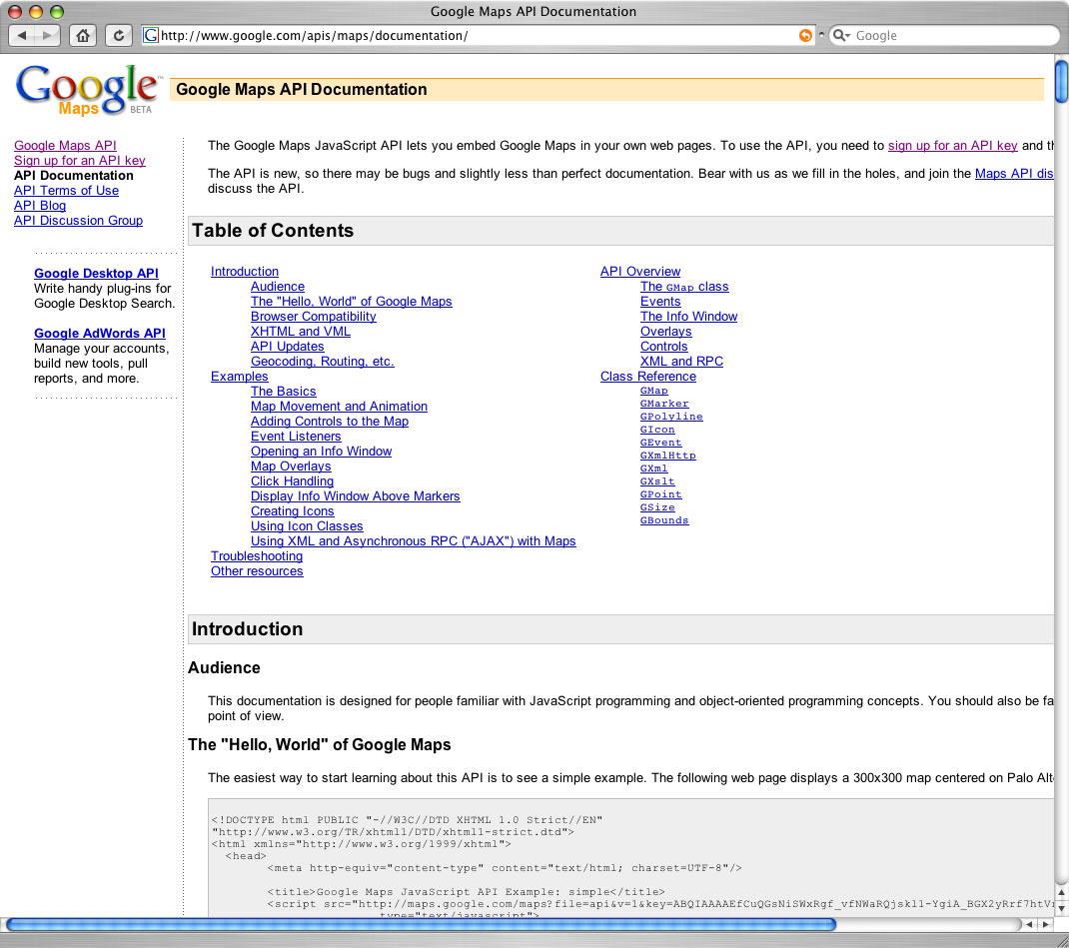Open Display Info Window Above Markers link

tap(356, 496)
